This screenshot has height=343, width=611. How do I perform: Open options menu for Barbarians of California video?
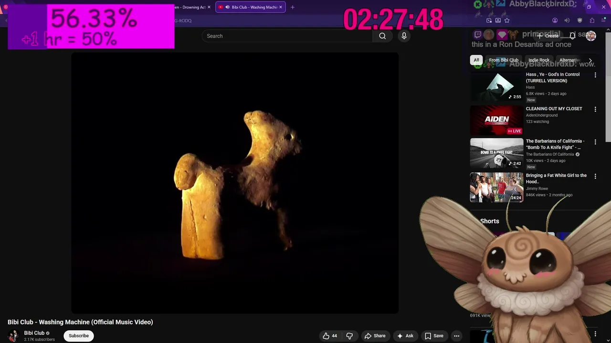tap(595, 142)
